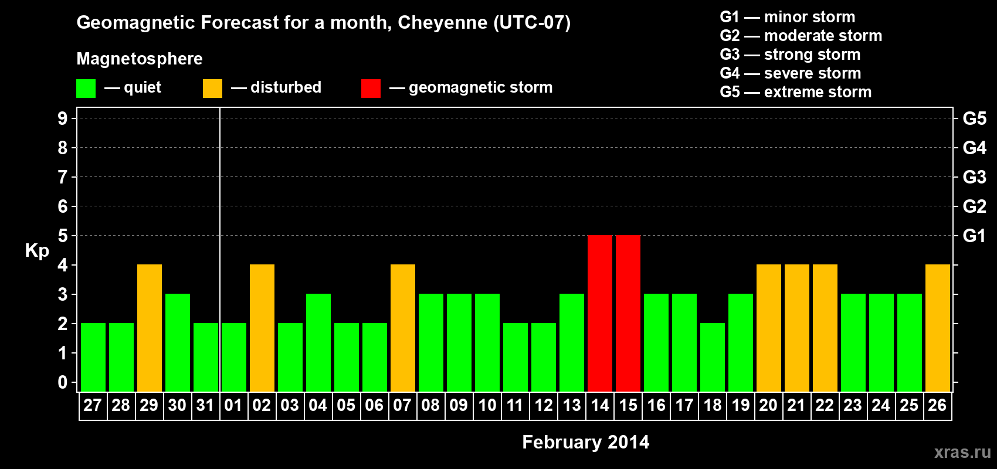The width and height of the screenshot is (997, 469).
Task: Select the red bar for day 14
Action: coord(600,313)
